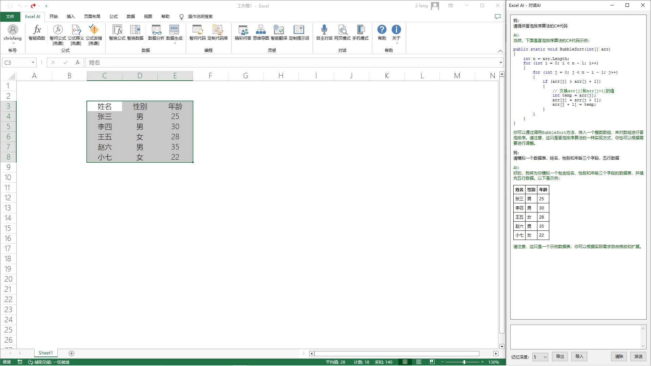Open the 思维导图 mind map tool
This screenshot has width=651, height=366.
tap(261, 30)
